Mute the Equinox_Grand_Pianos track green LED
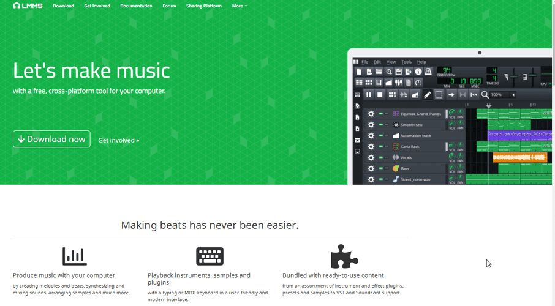The image size is (555, 306). pyautogui.click(x=381, y=114)
